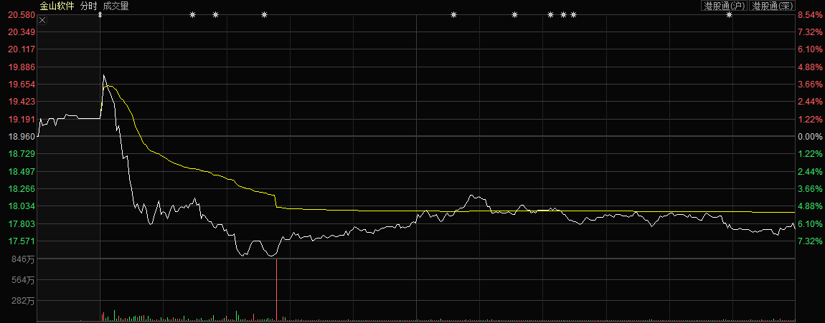This screenshot has height=323, width=825.
Task: Click the 17.571 price axis label
Action: [x=22, y=241]
